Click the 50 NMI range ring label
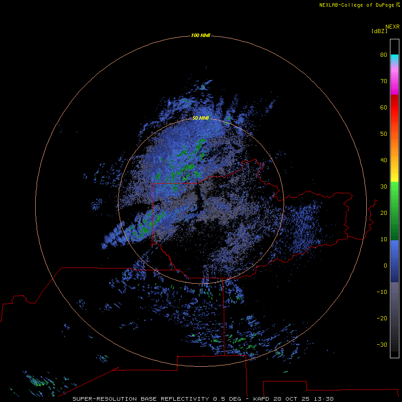Image resolution: width=402 pixels, height=402 pixels. coord(201,118)
